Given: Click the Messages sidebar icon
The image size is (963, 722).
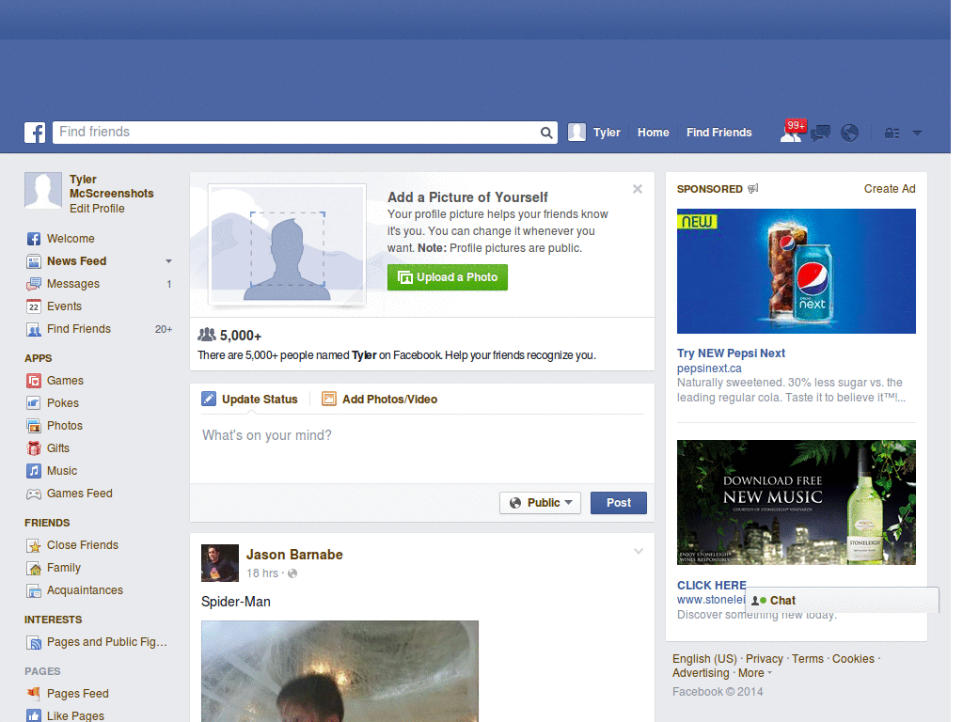Looking at the screenshot, I should (x=34, y=284).
